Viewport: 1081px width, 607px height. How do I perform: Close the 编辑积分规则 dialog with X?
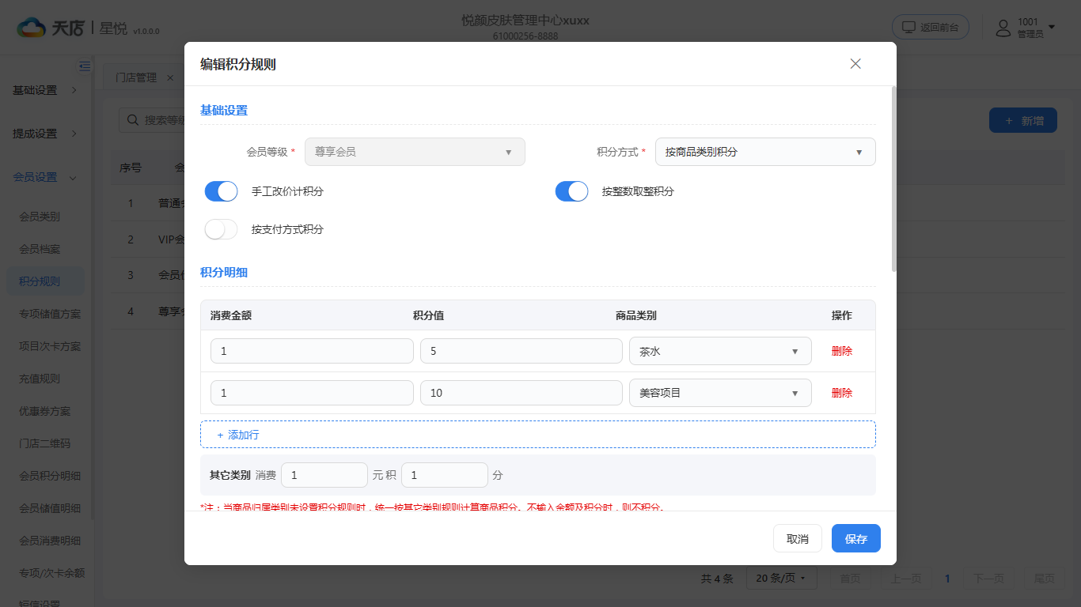[855, 64]
